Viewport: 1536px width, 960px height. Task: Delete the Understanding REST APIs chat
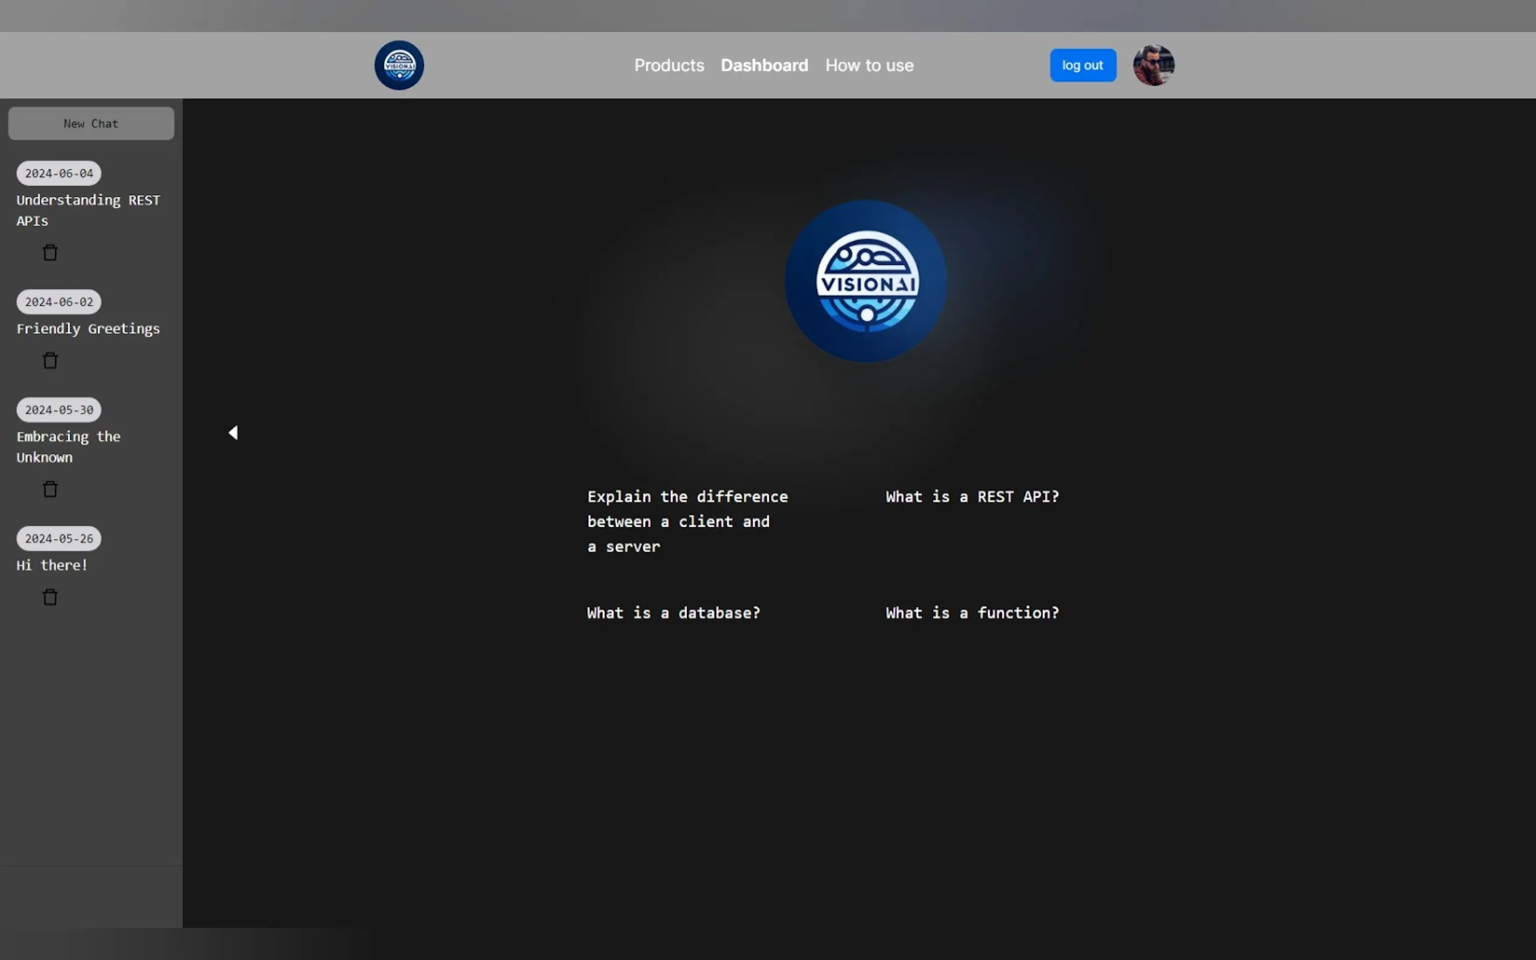[50, 253]
